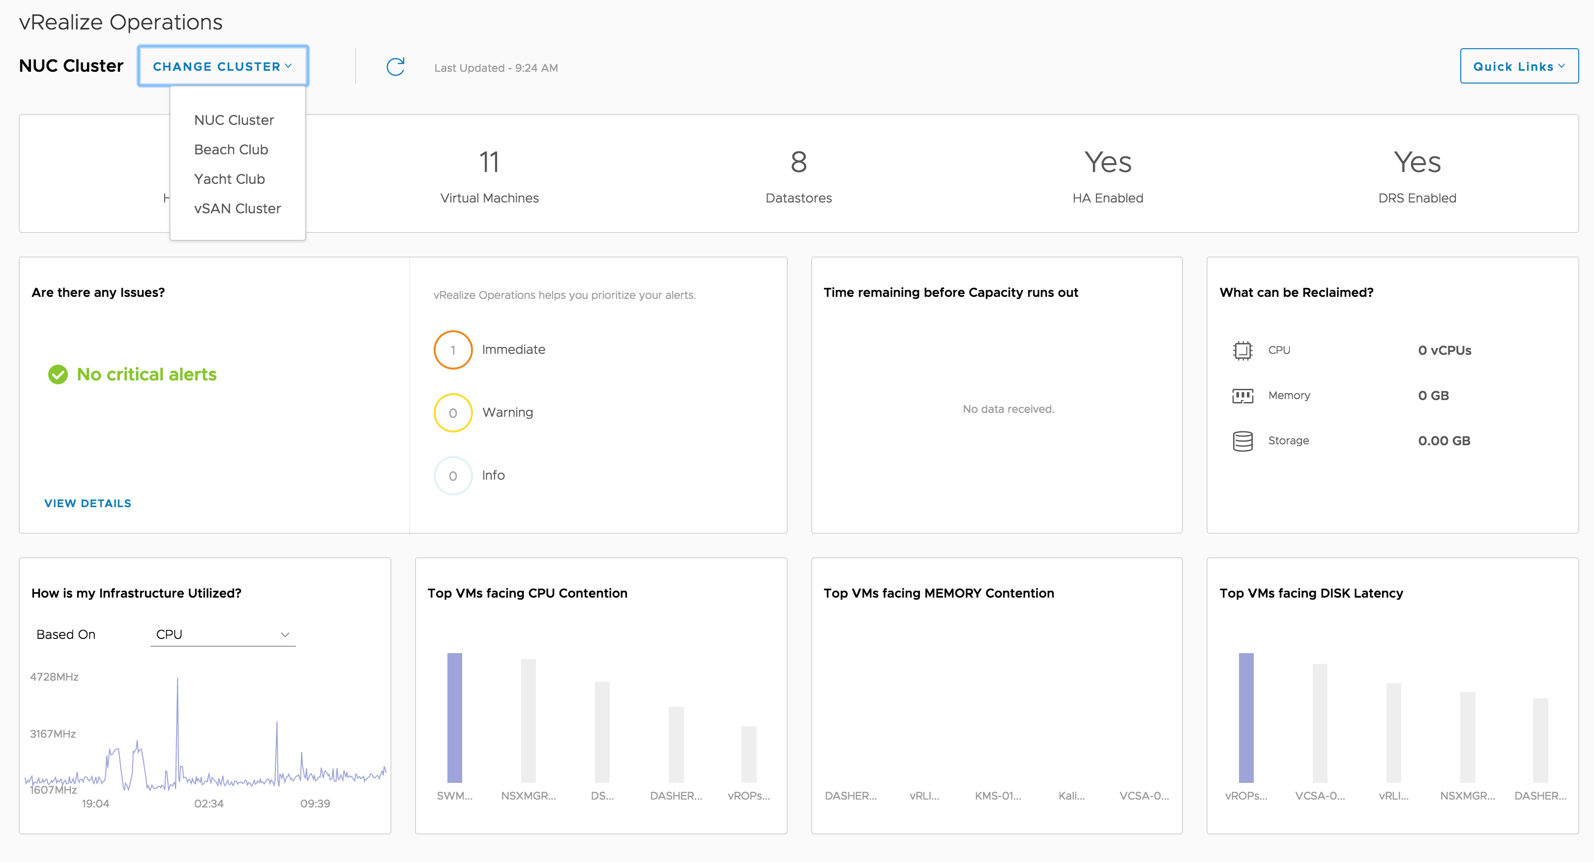Open the Quick Links dropdown
The image size is (1594, 862).
click(x=1519, y=66)
